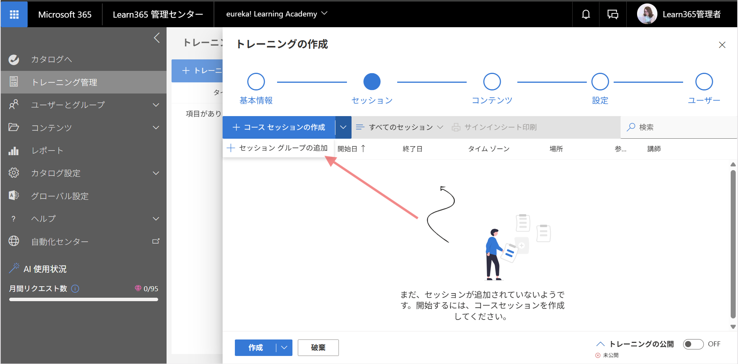Image resolution: width=738 pixels, height=364 pixels.
Task: Open 自動化センター external link icon
Action: pos(156,241)
